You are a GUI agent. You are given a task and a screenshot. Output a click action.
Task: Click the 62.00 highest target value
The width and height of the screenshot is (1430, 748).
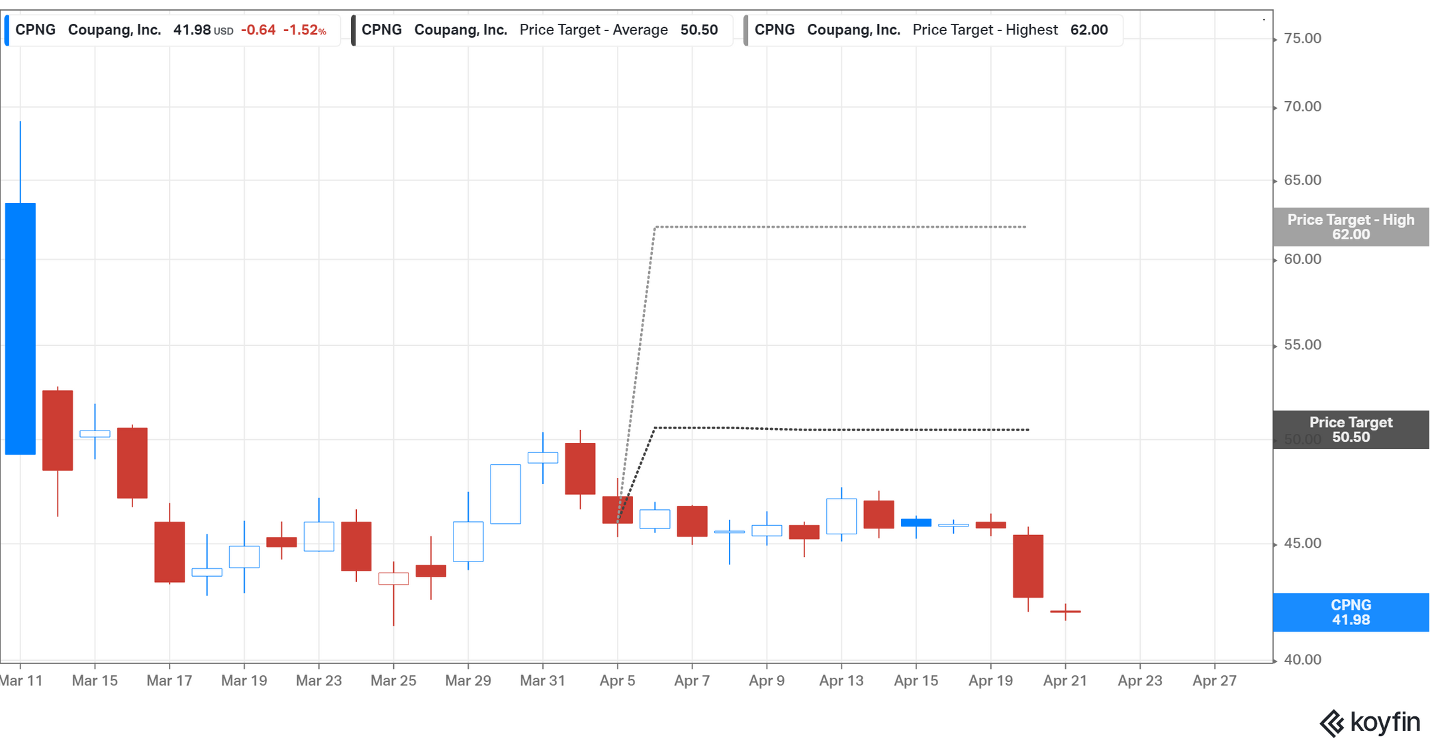coord(1089,30)
